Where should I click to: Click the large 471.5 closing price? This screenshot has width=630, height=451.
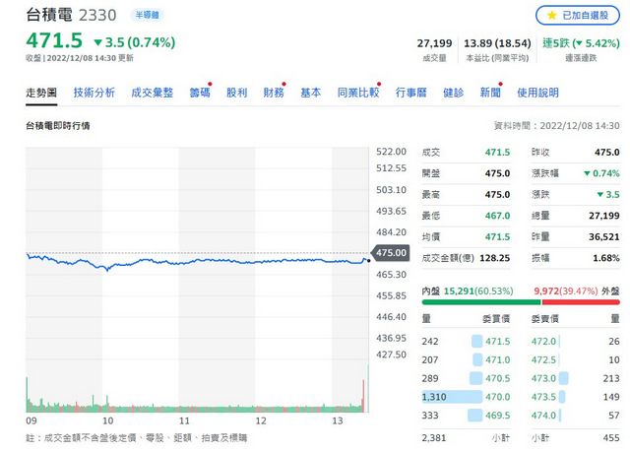coord(54,40)
